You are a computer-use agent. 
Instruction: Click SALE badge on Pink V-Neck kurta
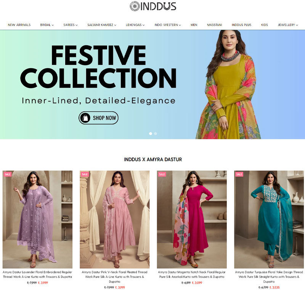tap(85, 174)
